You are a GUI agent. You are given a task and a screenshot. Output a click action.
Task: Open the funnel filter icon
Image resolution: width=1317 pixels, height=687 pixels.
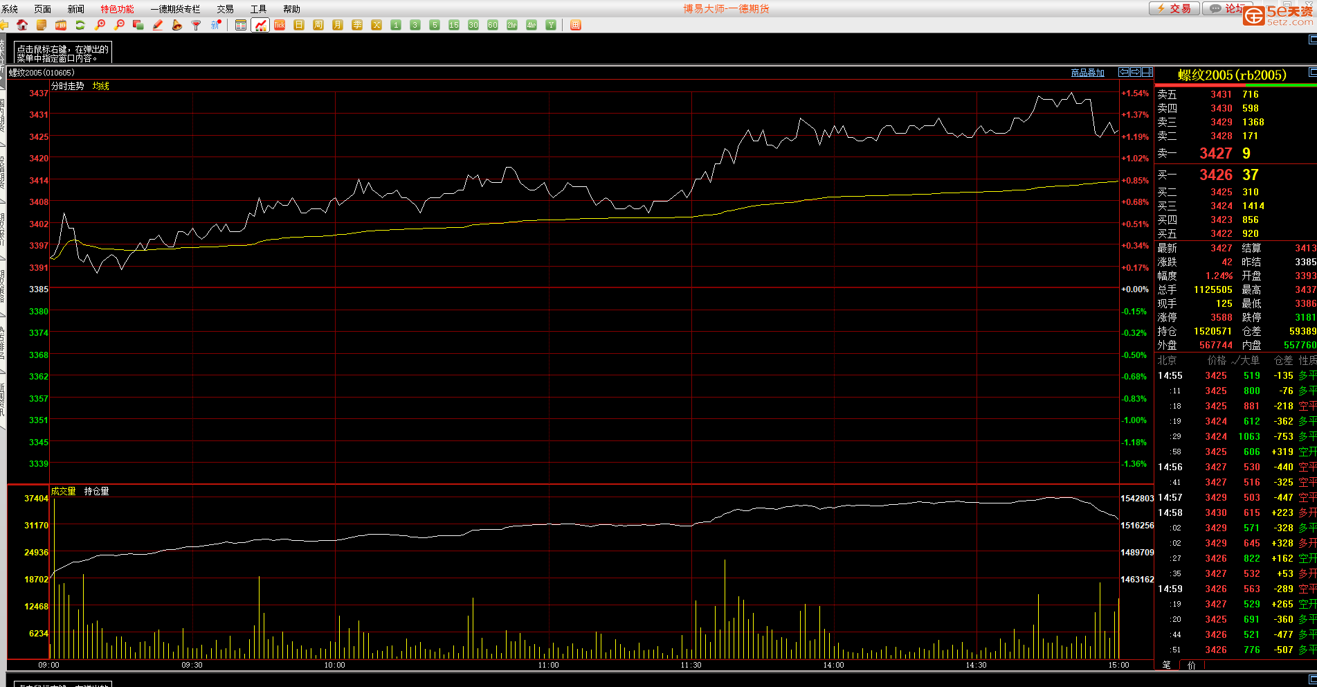[197, 25]
